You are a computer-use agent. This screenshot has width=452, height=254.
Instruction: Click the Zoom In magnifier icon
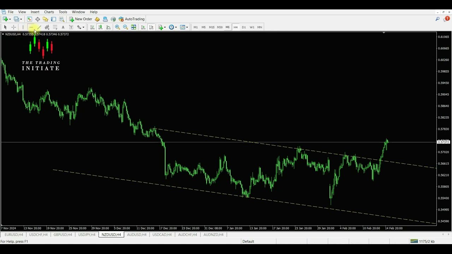[117, 27]
